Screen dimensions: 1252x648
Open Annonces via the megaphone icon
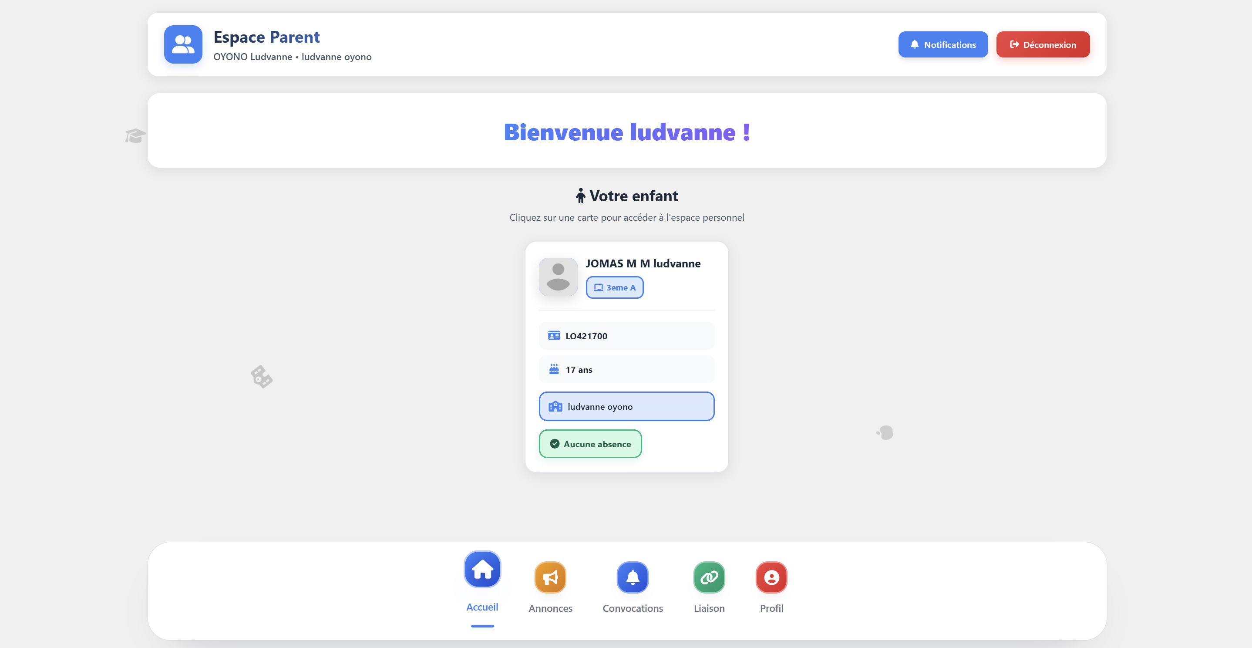(550, 577)
